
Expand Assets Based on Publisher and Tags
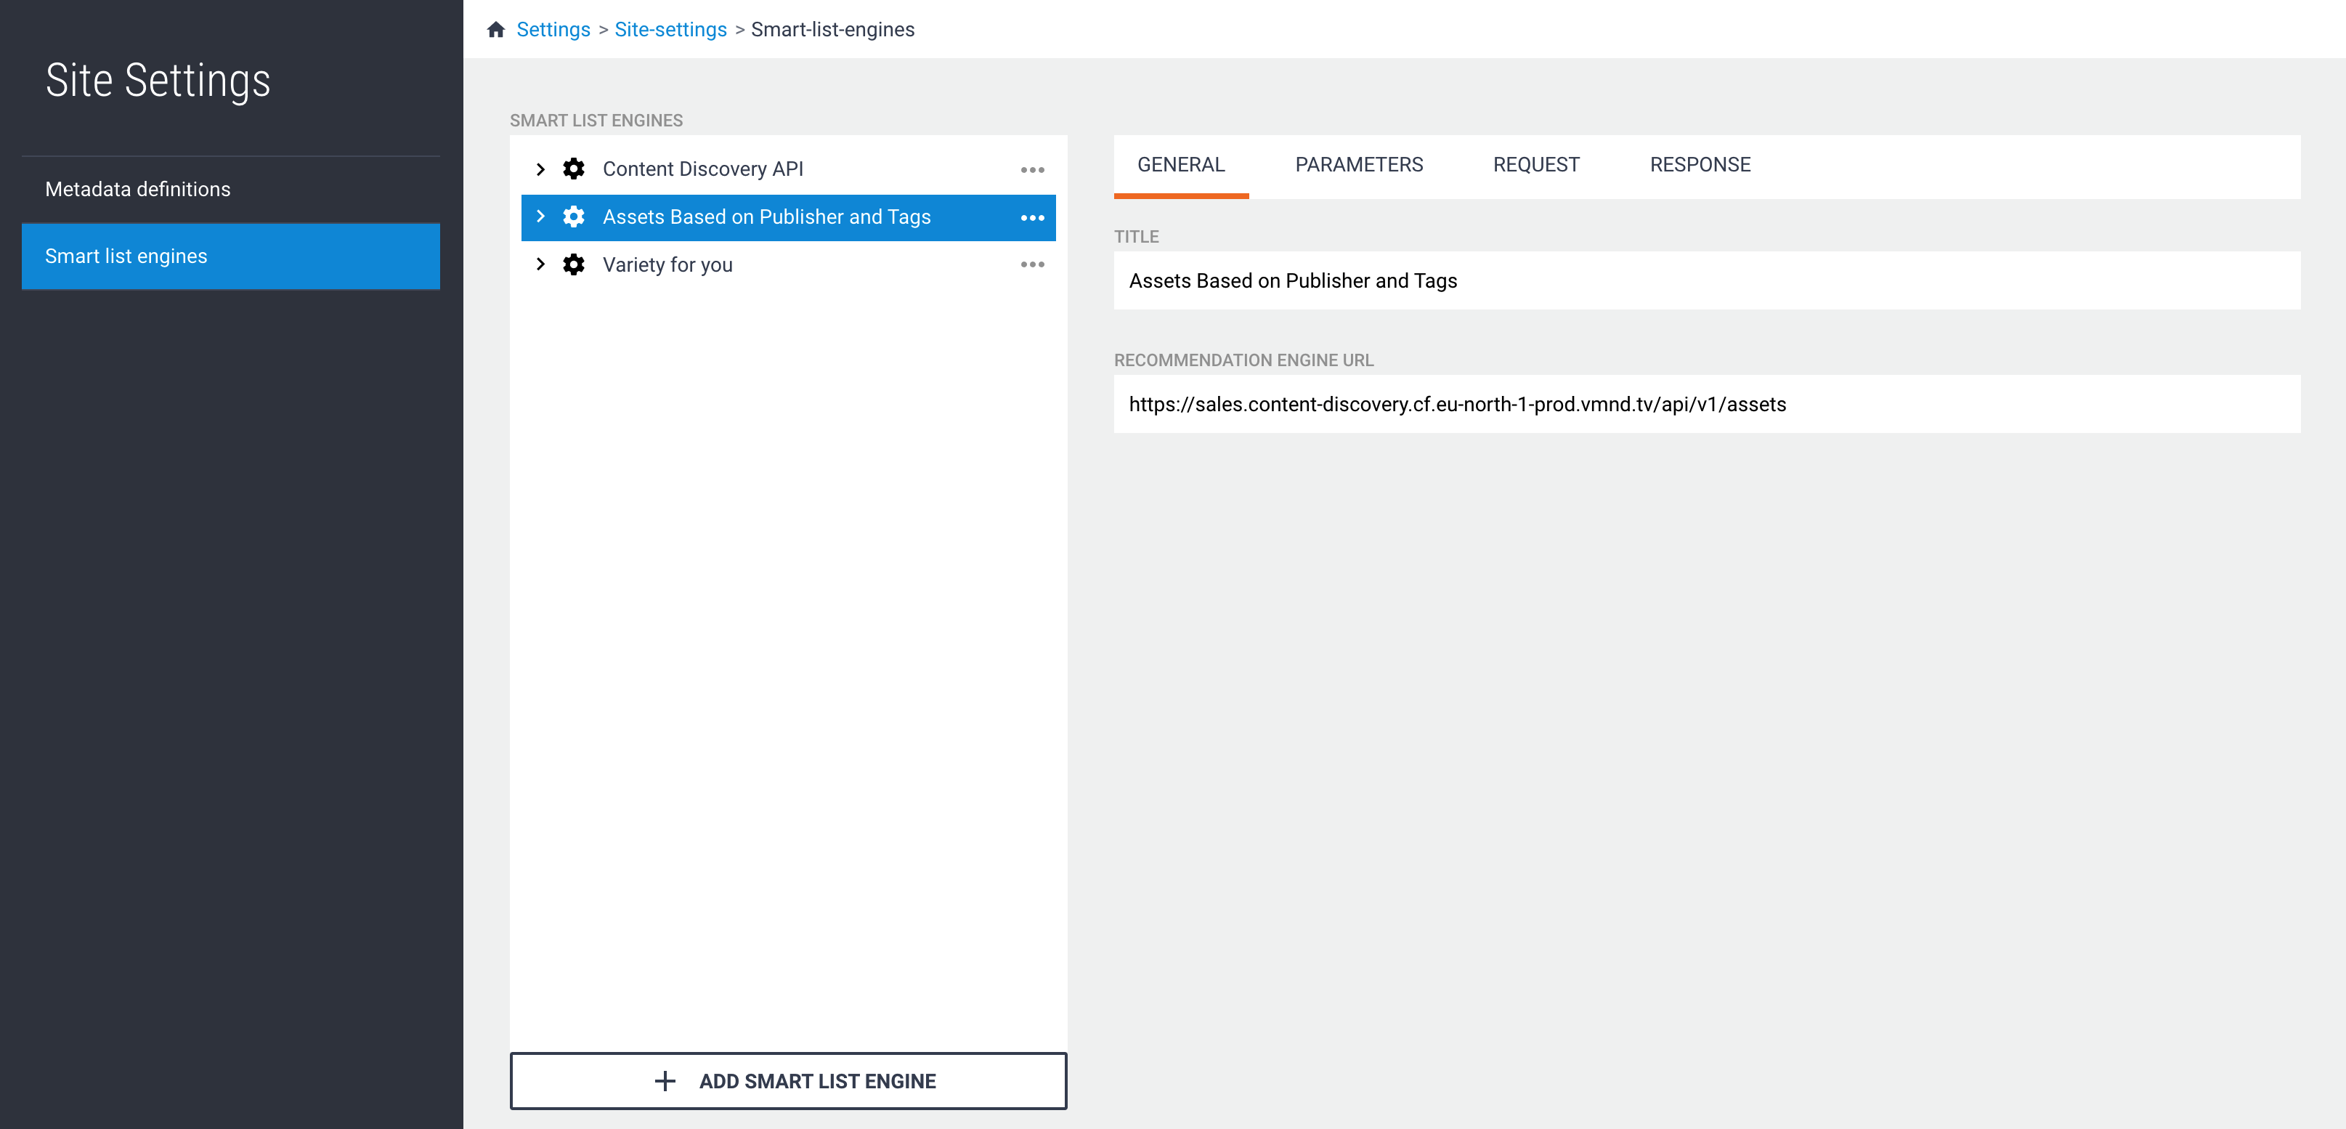click(x=540, y=217)
